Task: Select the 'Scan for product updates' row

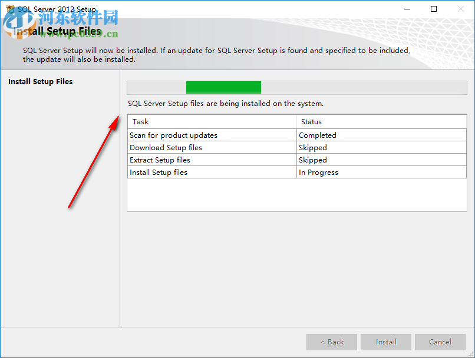Action: (297, 135)
